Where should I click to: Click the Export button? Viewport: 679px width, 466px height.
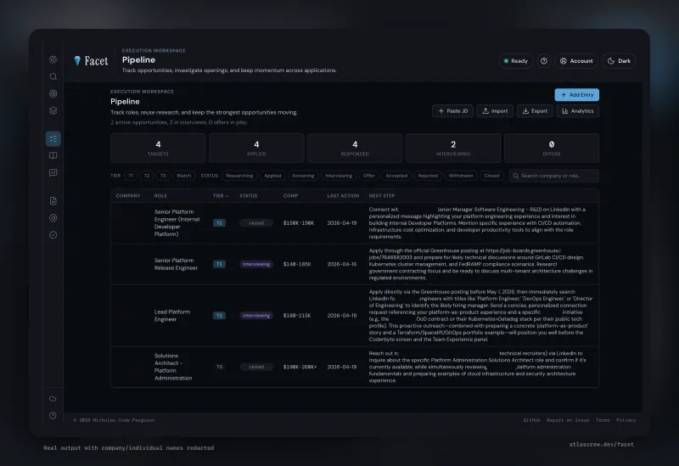point(535,111)
